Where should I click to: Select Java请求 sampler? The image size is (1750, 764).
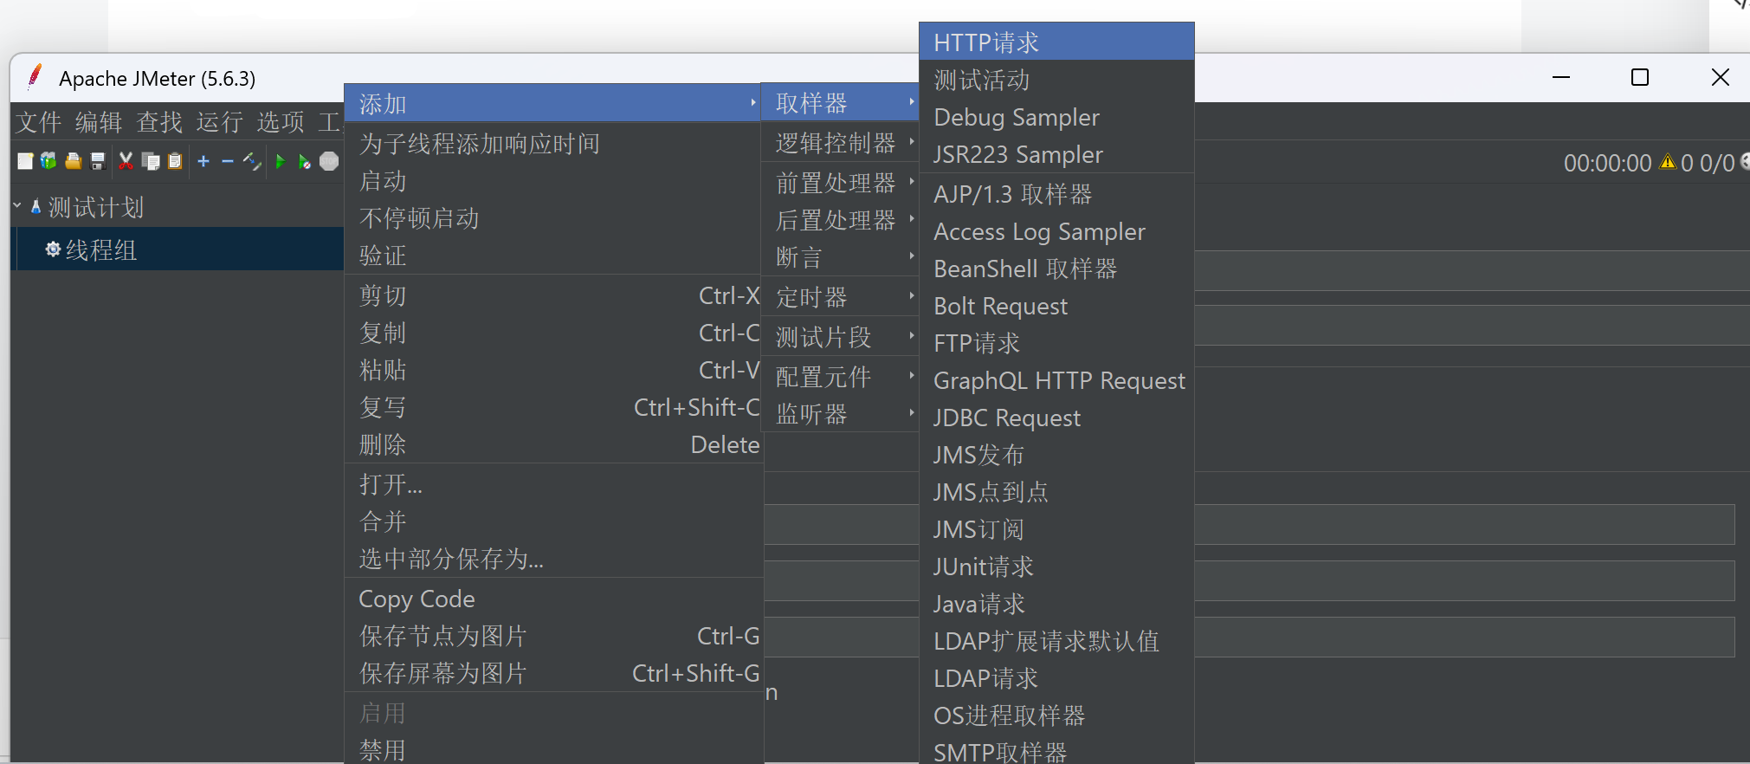click(1056, 604)
